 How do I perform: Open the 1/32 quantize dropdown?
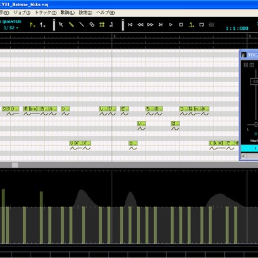click(x=11, y=28)
